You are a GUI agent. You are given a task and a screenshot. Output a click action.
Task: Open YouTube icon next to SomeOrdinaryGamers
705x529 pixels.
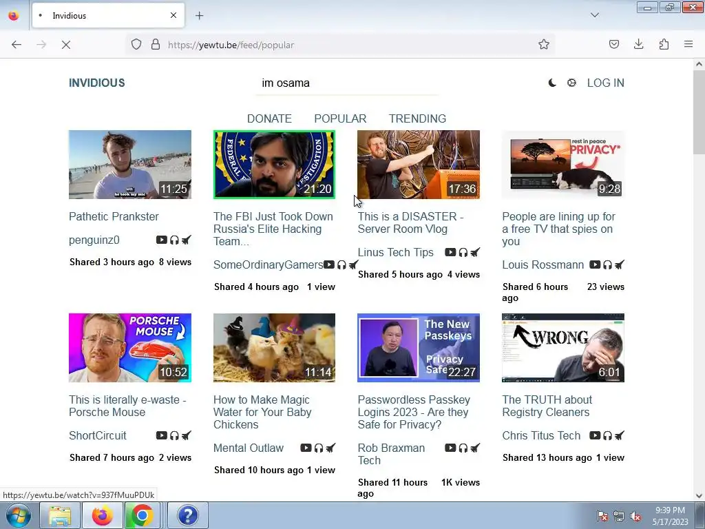click(329, 264)
